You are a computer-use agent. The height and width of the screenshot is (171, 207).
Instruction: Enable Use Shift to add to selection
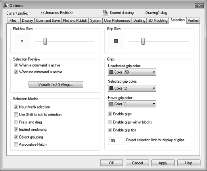tap(16, 114)
